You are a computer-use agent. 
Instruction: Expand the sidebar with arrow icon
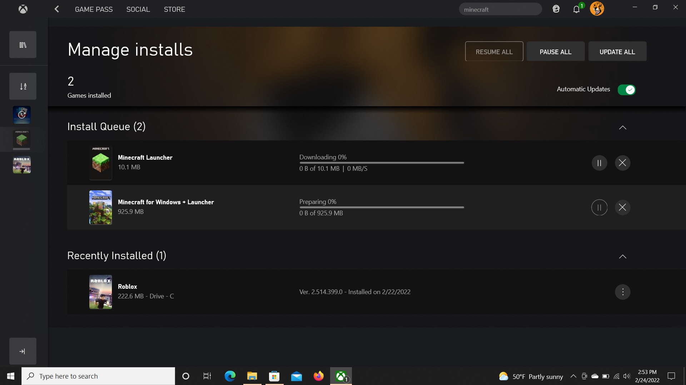(x=23, y=351)
